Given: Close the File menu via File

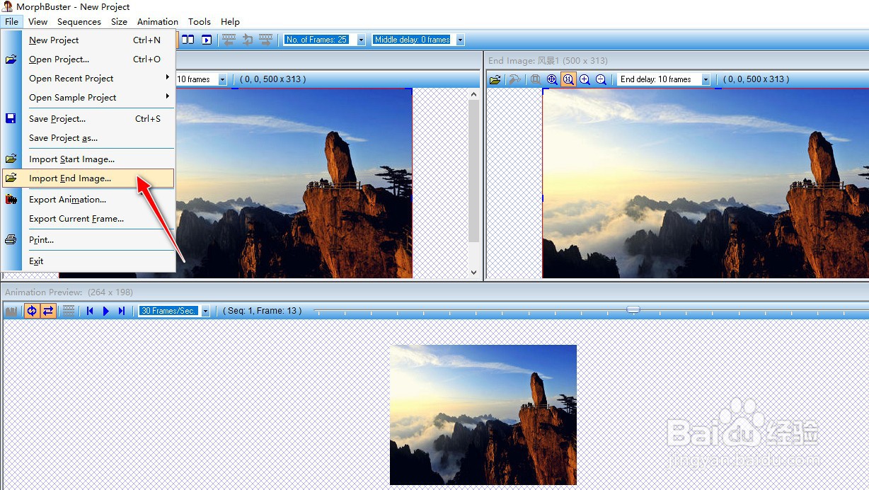Looking at the screenshot, I should pos(11,21).
